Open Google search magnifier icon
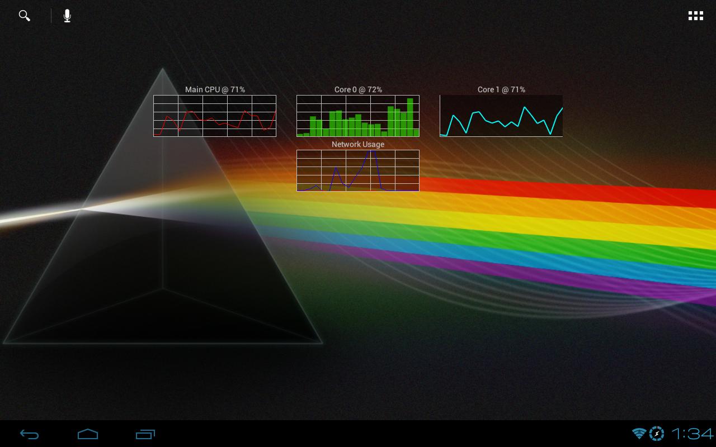Screen dimensions: 716x447 [24, 16]
